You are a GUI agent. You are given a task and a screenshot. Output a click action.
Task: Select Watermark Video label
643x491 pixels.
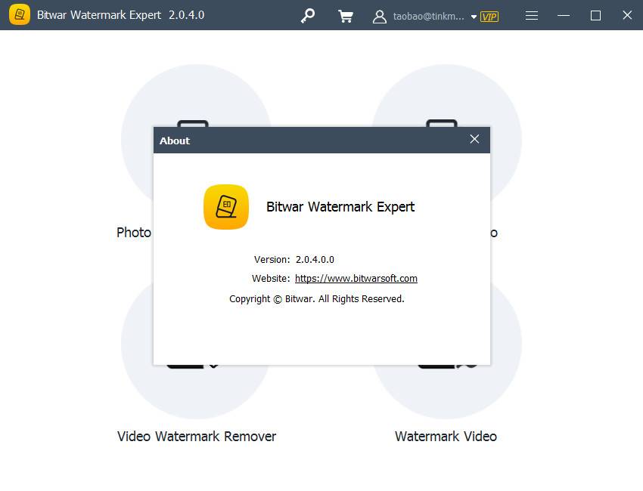[x=446, y=437]
